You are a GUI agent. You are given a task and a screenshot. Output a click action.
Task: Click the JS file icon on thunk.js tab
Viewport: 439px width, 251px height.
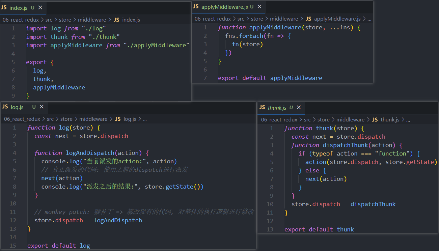tap(263, 108)
